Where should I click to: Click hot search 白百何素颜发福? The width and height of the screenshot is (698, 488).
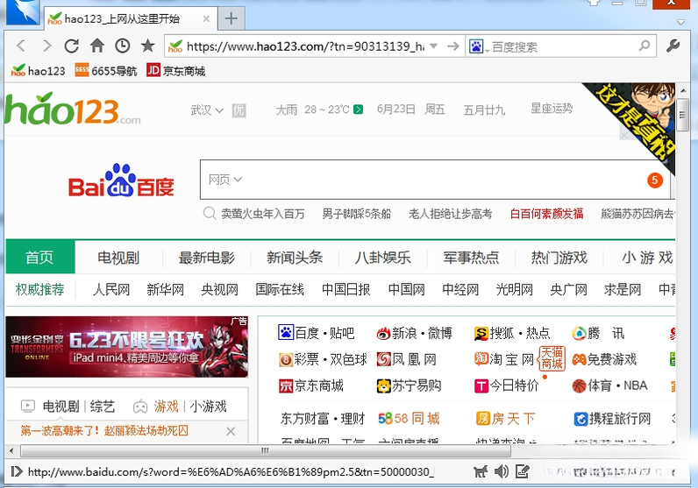pyautogui.click(x=546, y=214)
